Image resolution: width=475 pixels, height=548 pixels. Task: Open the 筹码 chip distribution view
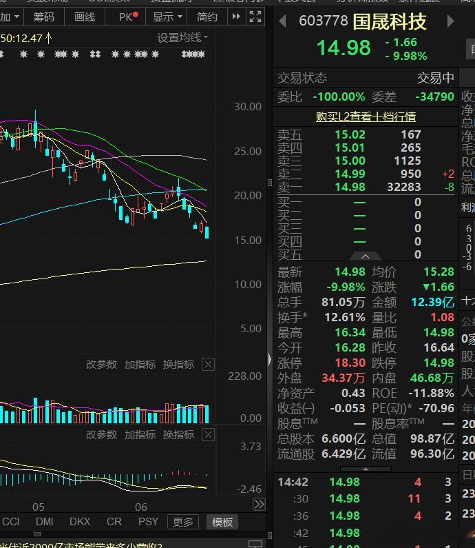(43, 17)
